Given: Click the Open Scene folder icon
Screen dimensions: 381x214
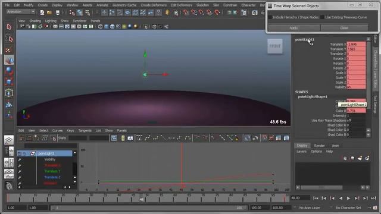Looking at the screenshot, I should [x=49, y=12].
